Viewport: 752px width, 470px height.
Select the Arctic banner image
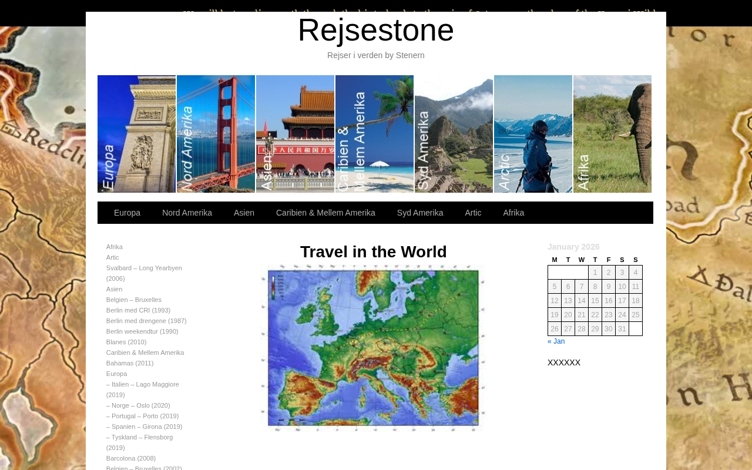[533, 134]
